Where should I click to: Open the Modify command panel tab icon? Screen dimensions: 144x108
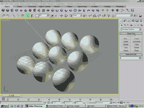(x=125, y=21)
